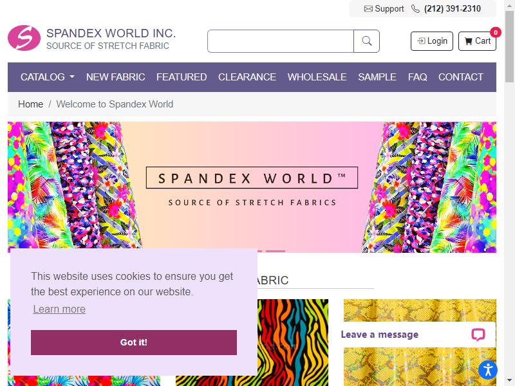Click the Login button
515x386 pixels.
click(x=432, y=41)
